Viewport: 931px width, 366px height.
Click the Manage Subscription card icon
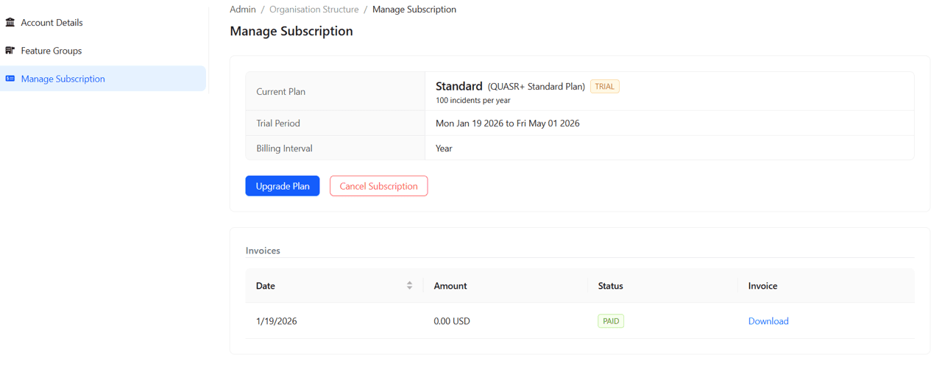tap(10, 79)
